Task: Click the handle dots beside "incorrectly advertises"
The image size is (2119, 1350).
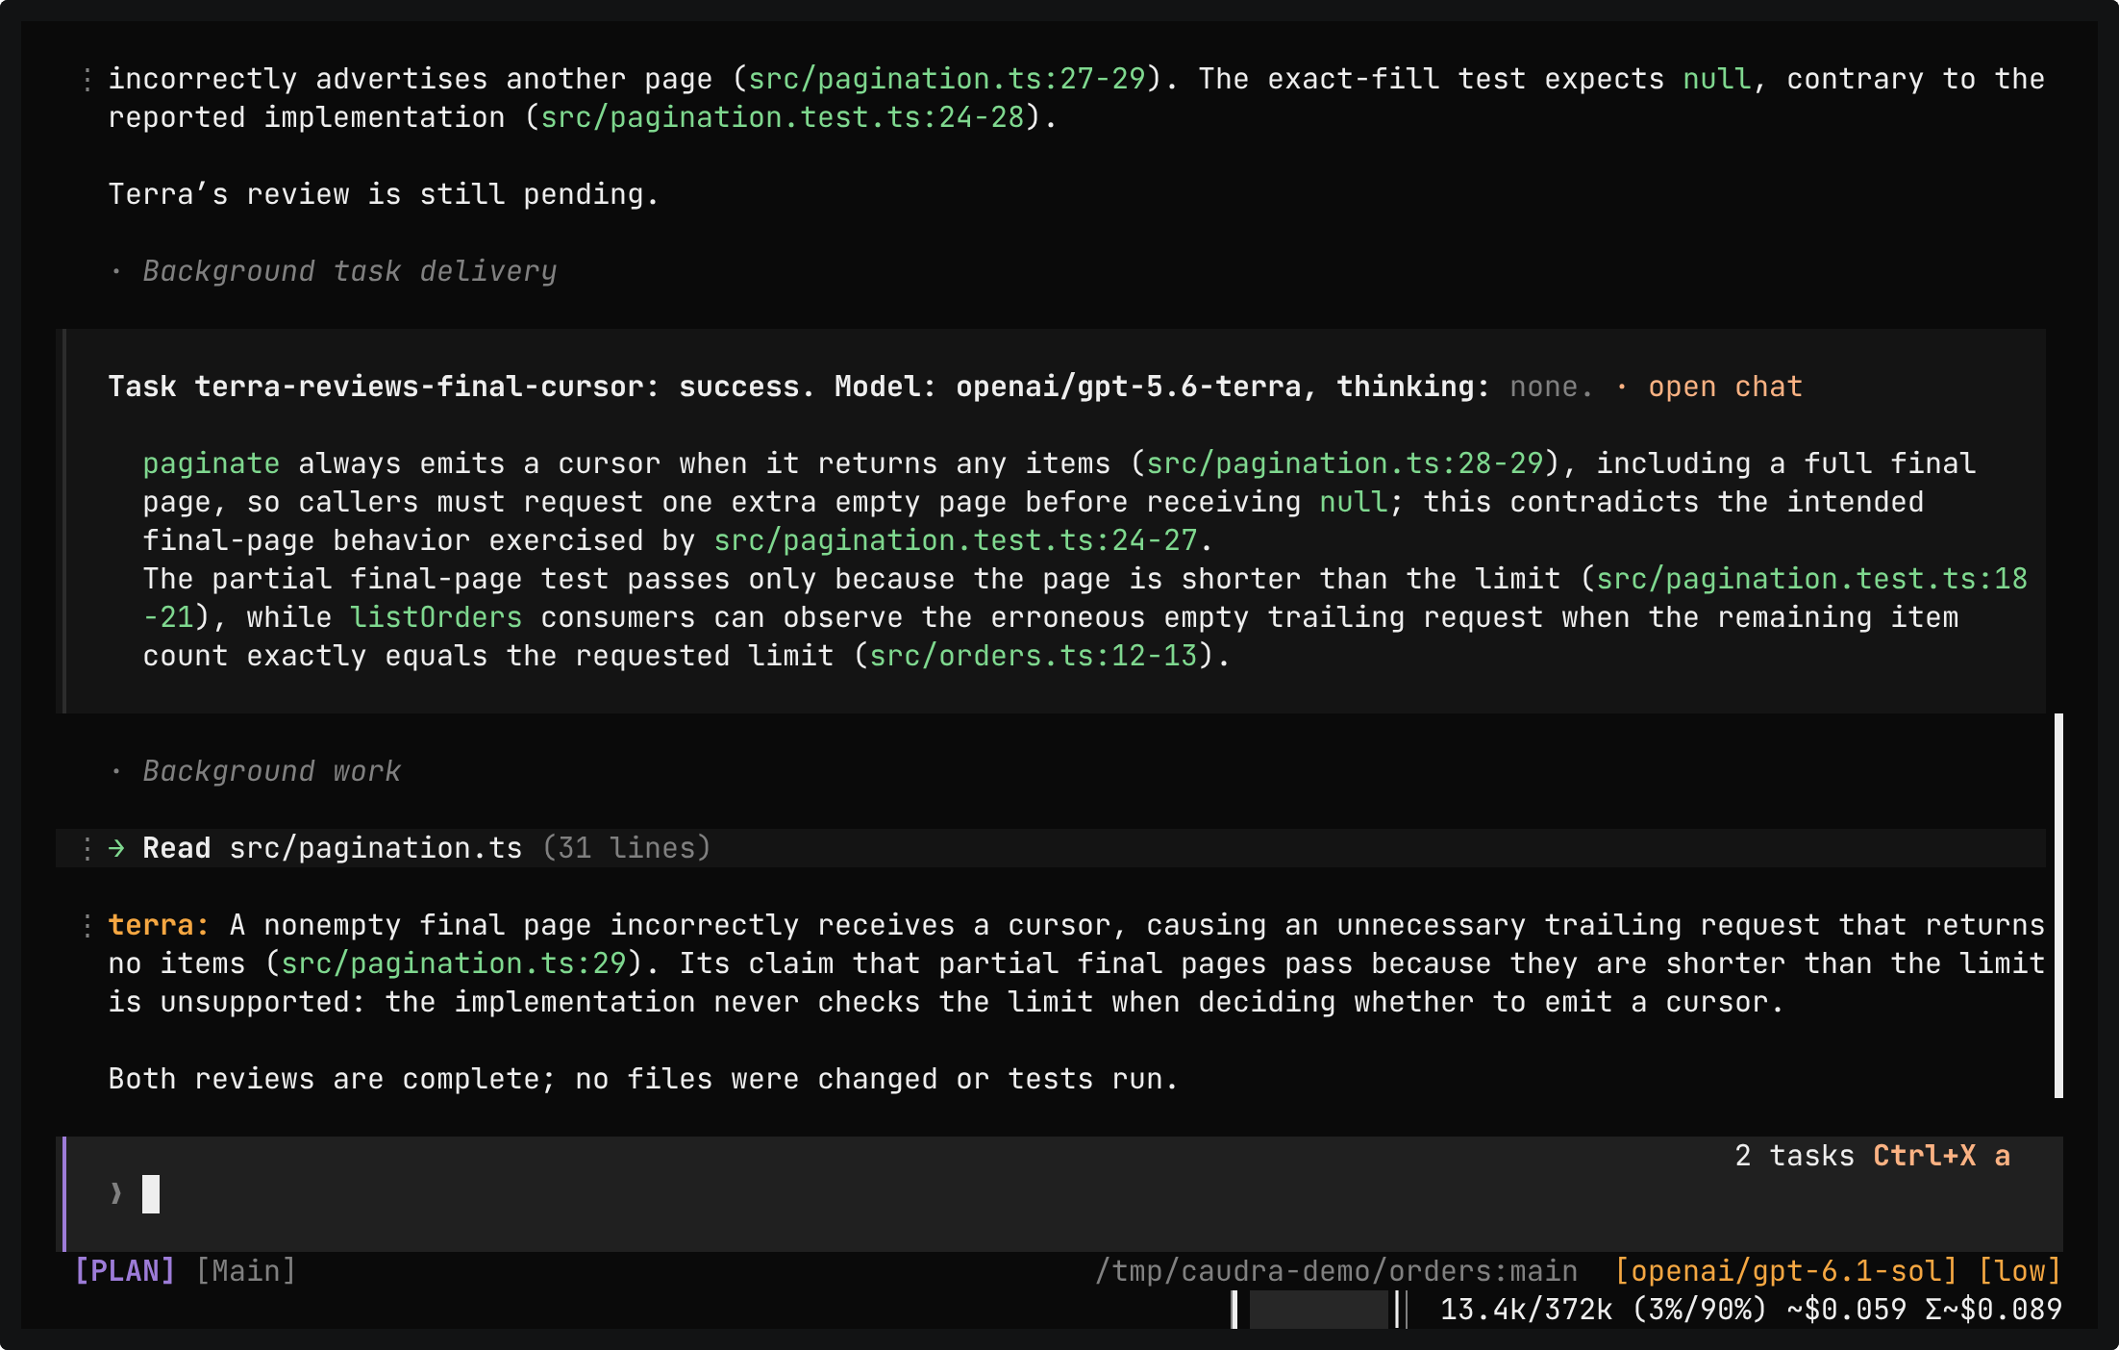Action: 87,79
